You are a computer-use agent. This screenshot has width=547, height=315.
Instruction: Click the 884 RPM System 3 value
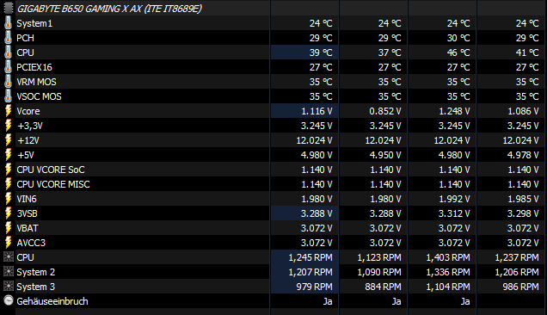383,287
